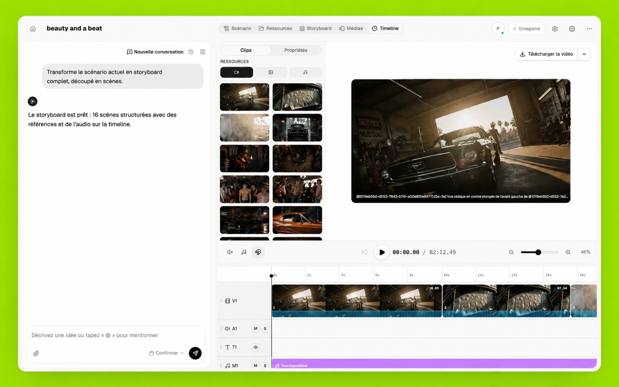Filter resources by video icon
Screen dimensions: 619x387
[236, 72]
